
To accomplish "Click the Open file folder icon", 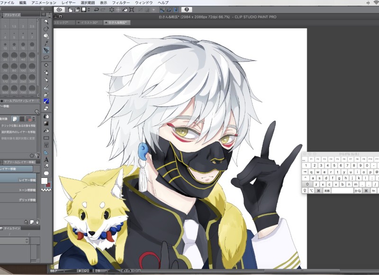I will pos(77,9).
